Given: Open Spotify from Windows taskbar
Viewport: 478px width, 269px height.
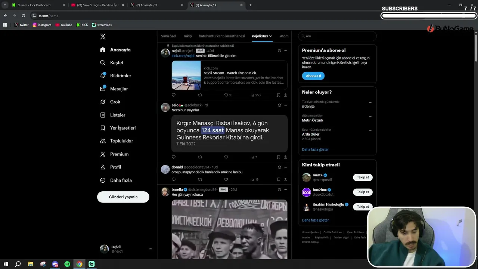Looking at the screenshot, I should pos(67,264).
